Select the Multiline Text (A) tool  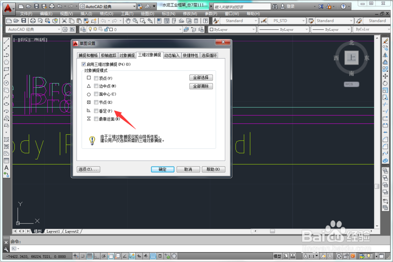pos(6,168)
